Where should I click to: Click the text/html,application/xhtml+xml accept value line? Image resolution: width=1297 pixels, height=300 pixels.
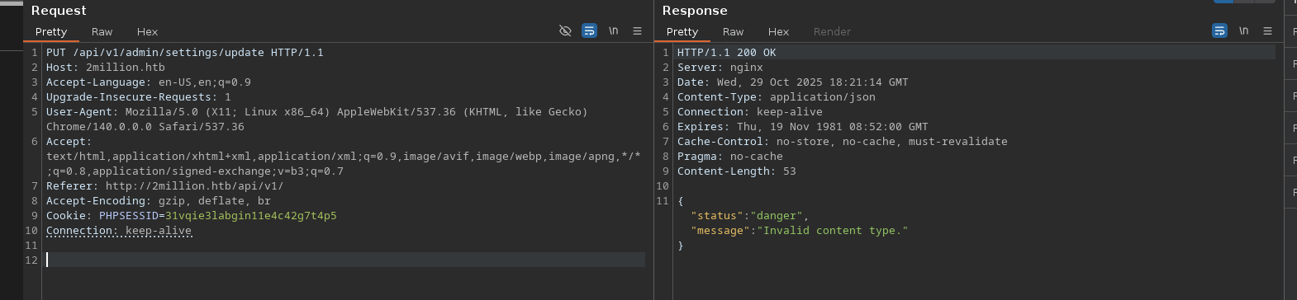344,156
